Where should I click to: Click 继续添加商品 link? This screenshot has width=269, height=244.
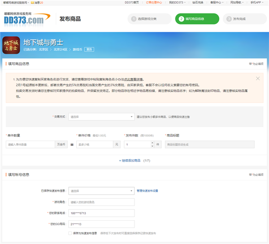pos(130,161)
